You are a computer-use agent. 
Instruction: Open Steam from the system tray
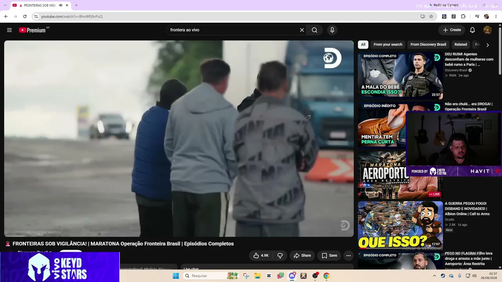(x=443, y=276)
